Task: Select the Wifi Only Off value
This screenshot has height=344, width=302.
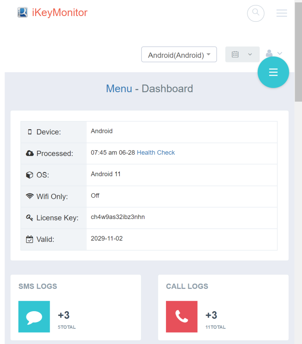Action: coord(95,195)
